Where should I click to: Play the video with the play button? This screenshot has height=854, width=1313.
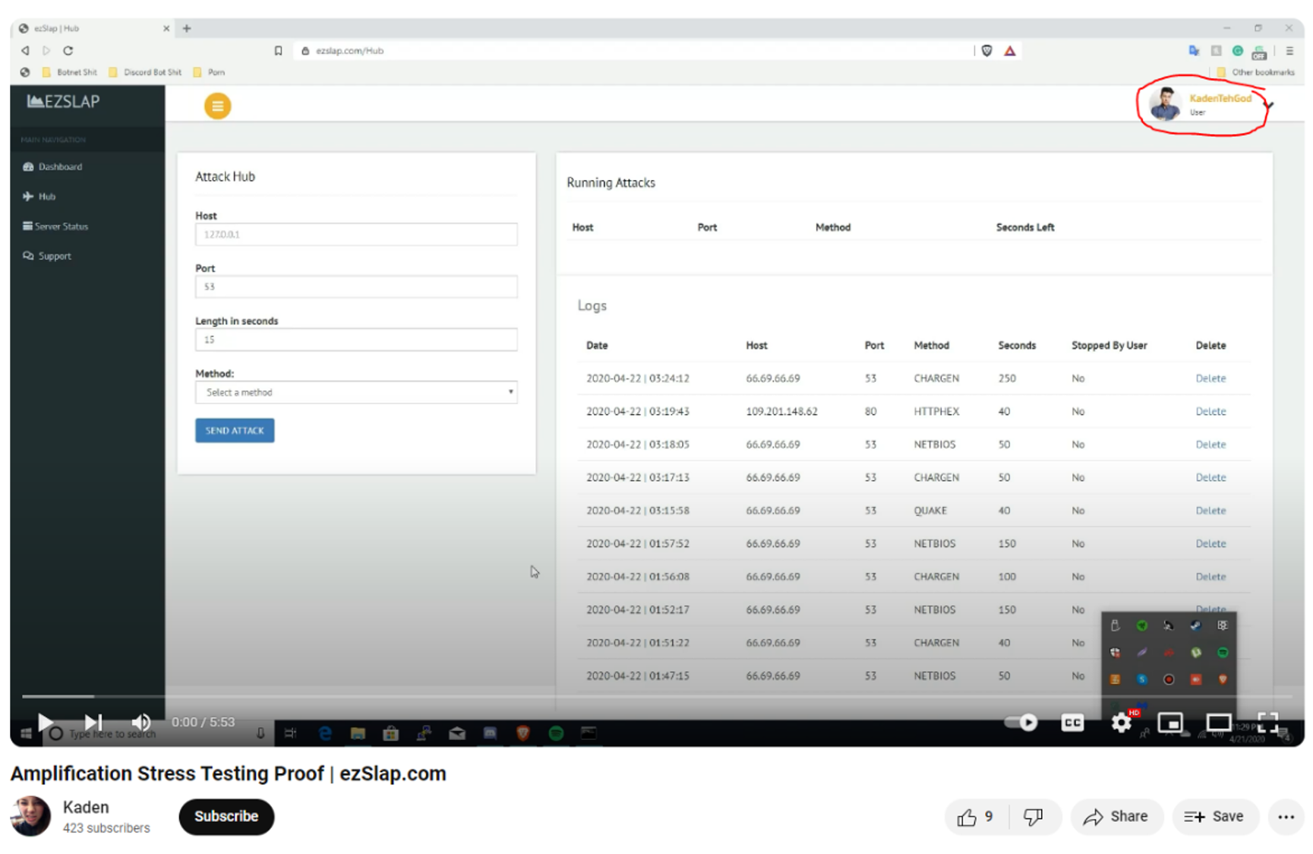click(45, 722)
